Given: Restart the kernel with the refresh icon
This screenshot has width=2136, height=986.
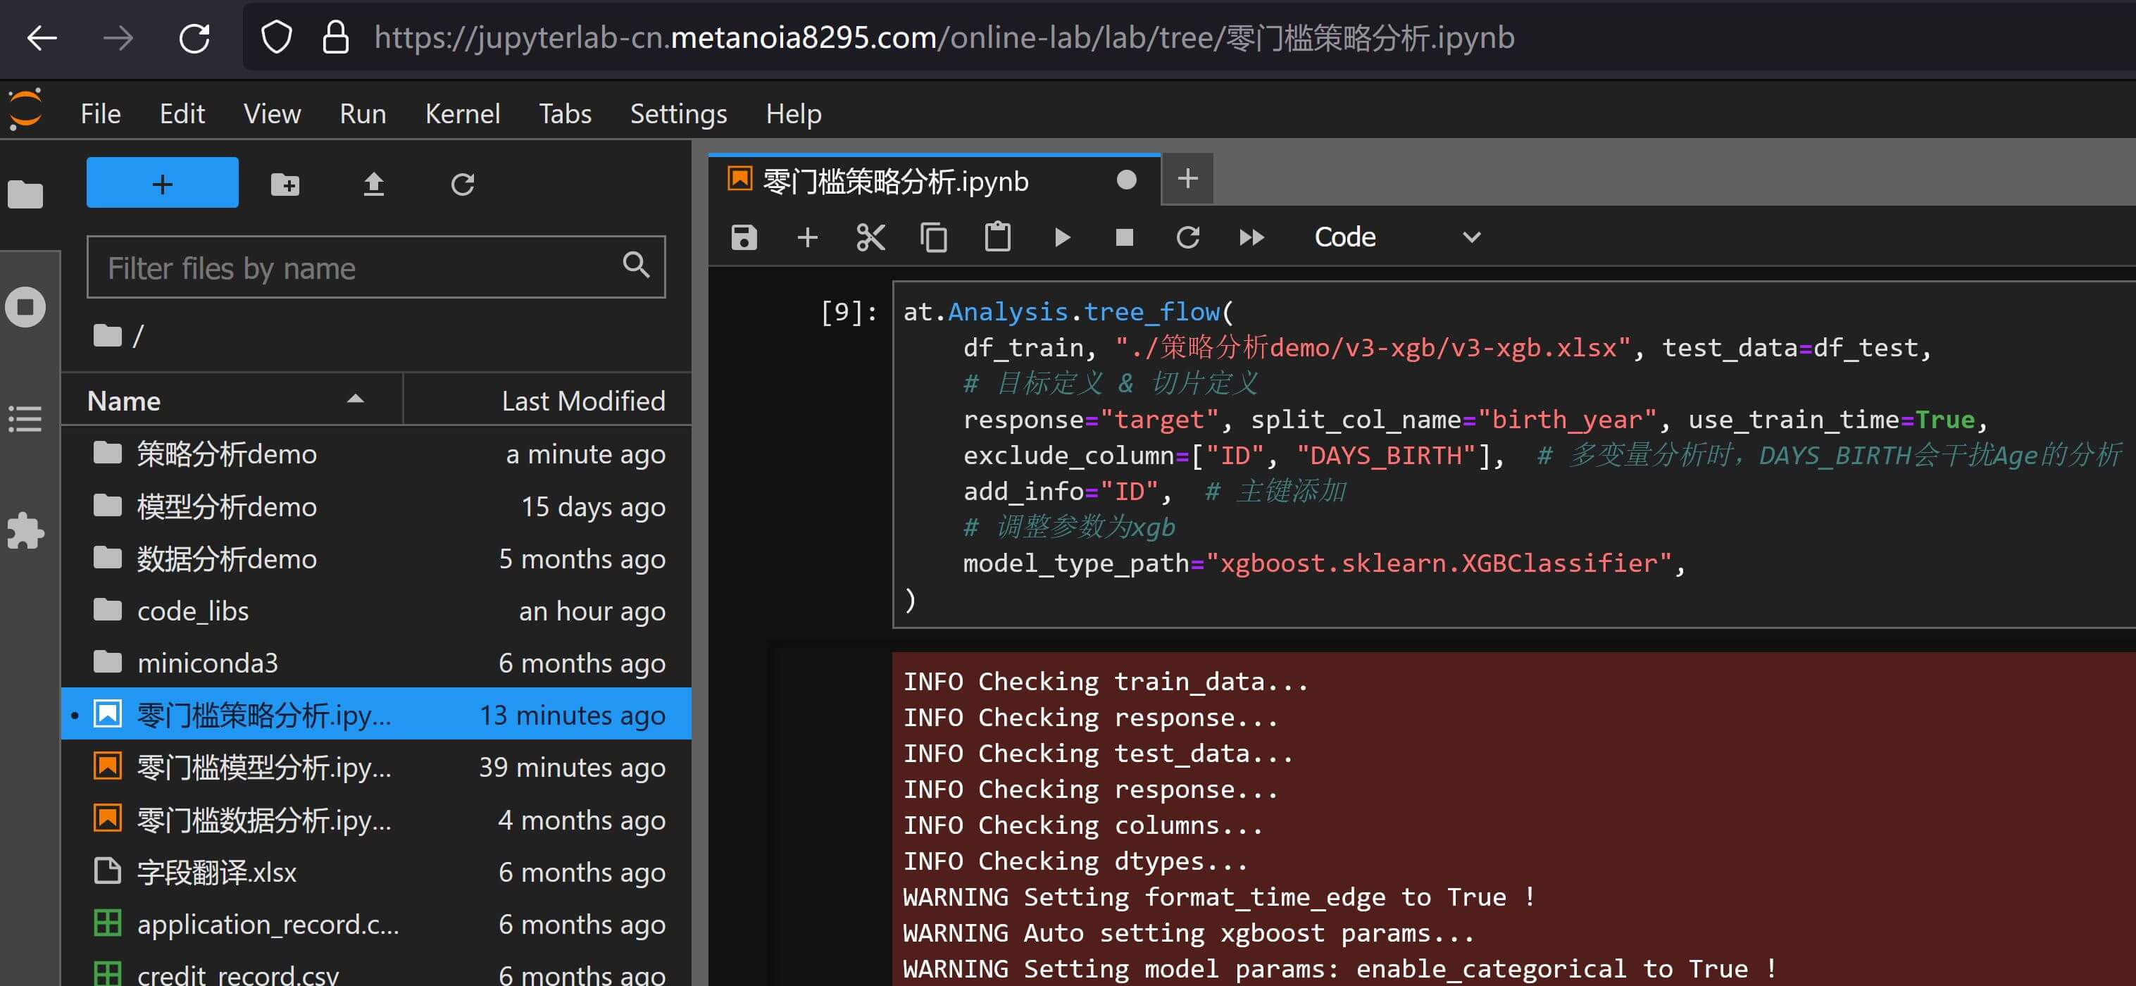Looking at the screenshot, I should click(1188, 237).
